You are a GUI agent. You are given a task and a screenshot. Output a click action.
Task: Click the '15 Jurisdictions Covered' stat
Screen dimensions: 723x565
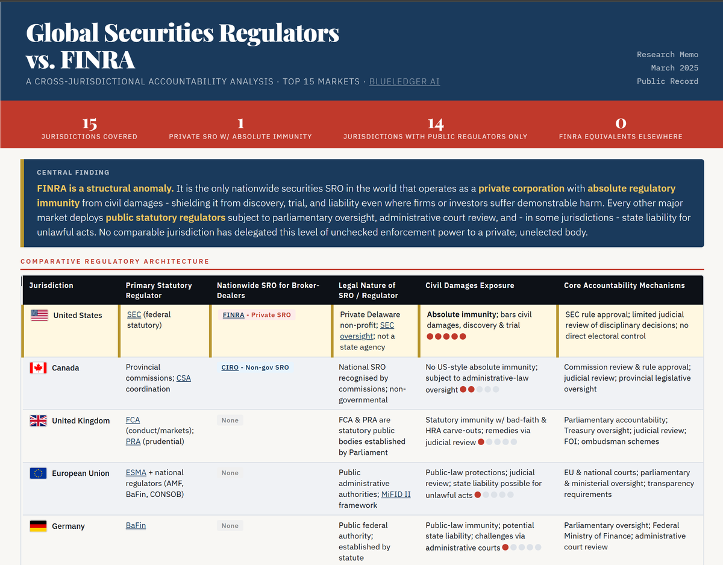point(89,129)
